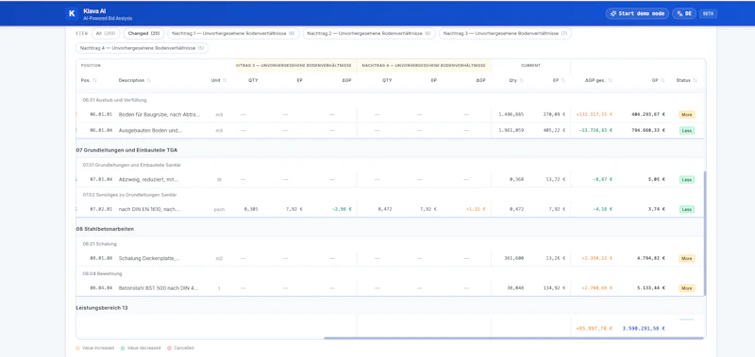Click the orange 'Value increased' legend dot
The width and height of the screenshot is (755, 357).
(78, 348)
